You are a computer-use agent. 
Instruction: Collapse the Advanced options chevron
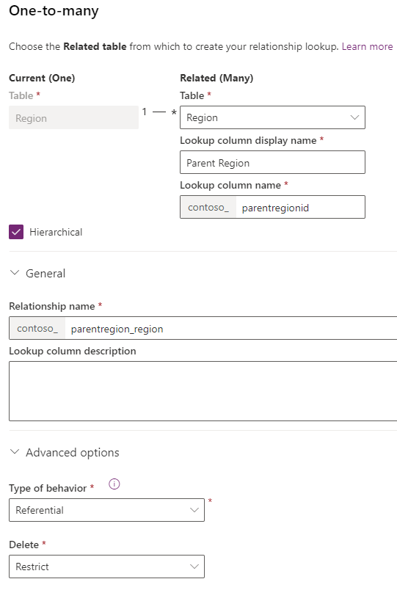click(x=14, y=451)
